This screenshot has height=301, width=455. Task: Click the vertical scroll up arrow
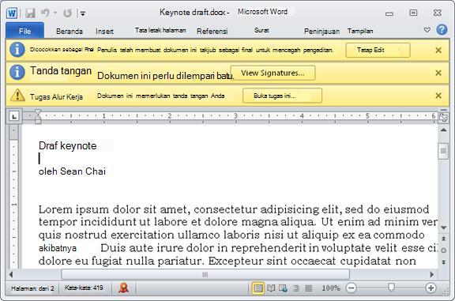click(x=443, y=130)
